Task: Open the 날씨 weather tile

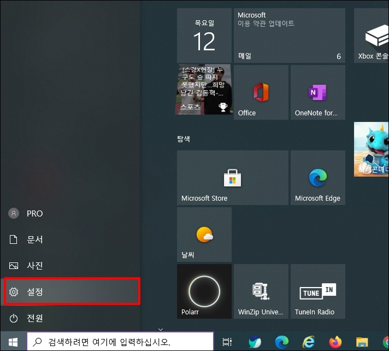Action: pos(204,235)
